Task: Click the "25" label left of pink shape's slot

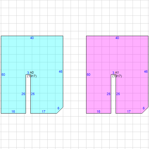Action: click(x=108, y=94)
